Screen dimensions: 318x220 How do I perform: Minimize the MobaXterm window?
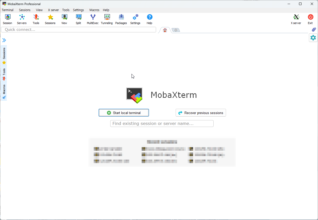(x=289, y=4)
